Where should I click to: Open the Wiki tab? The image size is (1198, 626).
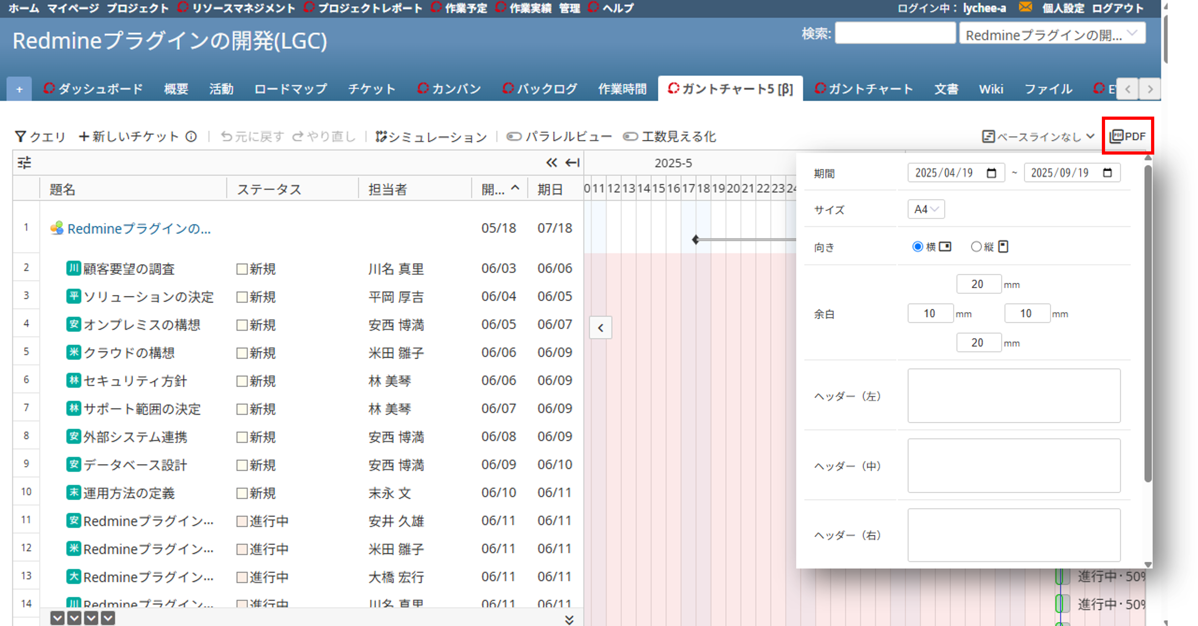(991, 89)
